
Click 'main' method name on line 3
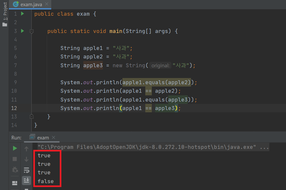[116, 31]
